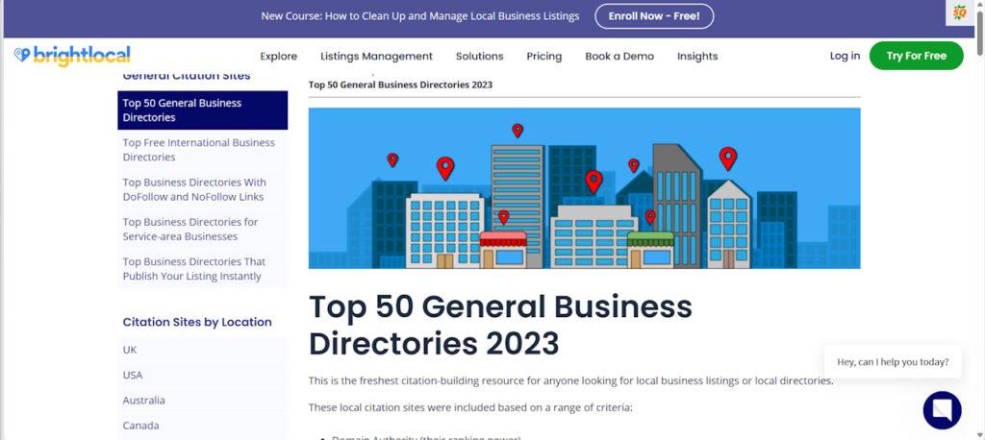Open the chat widget bubble icon
The image size is (985, 440).
pos(942,410)
